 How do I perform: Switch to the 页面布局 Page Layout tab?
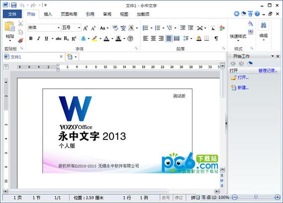(69, 14)
